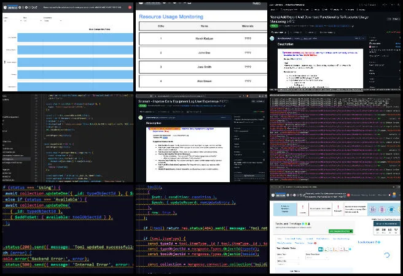Click the timer time display in the dashboard header
403x276 pixels.
[281, 195]
